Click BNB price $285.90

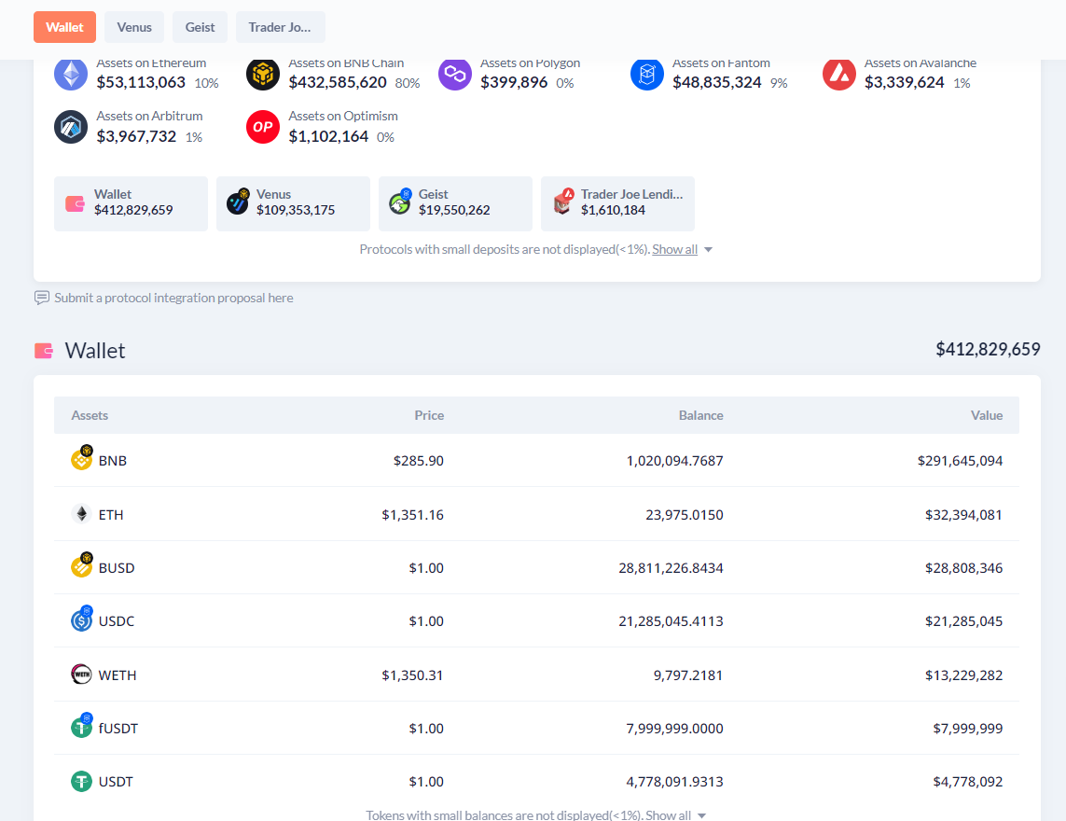[418, 461]
